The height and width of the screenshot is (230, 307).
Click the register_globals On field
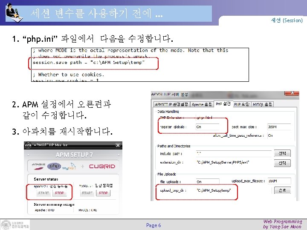207,127
